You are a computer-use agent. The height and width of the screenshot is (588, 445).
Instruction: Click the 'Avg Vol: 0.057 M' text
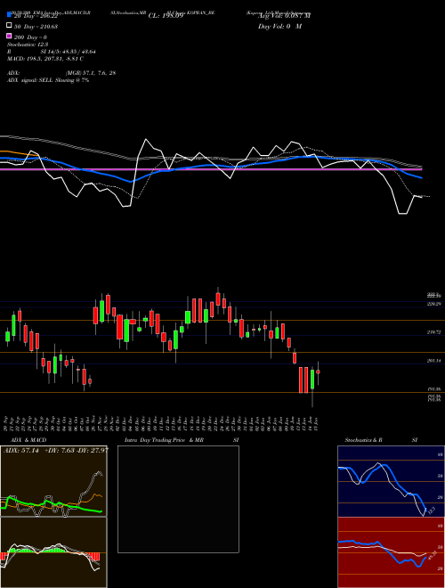[284, 16]
